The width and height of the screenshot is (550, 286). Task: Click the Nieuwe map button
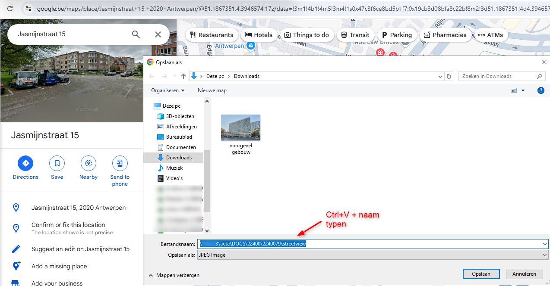[212, 90]
